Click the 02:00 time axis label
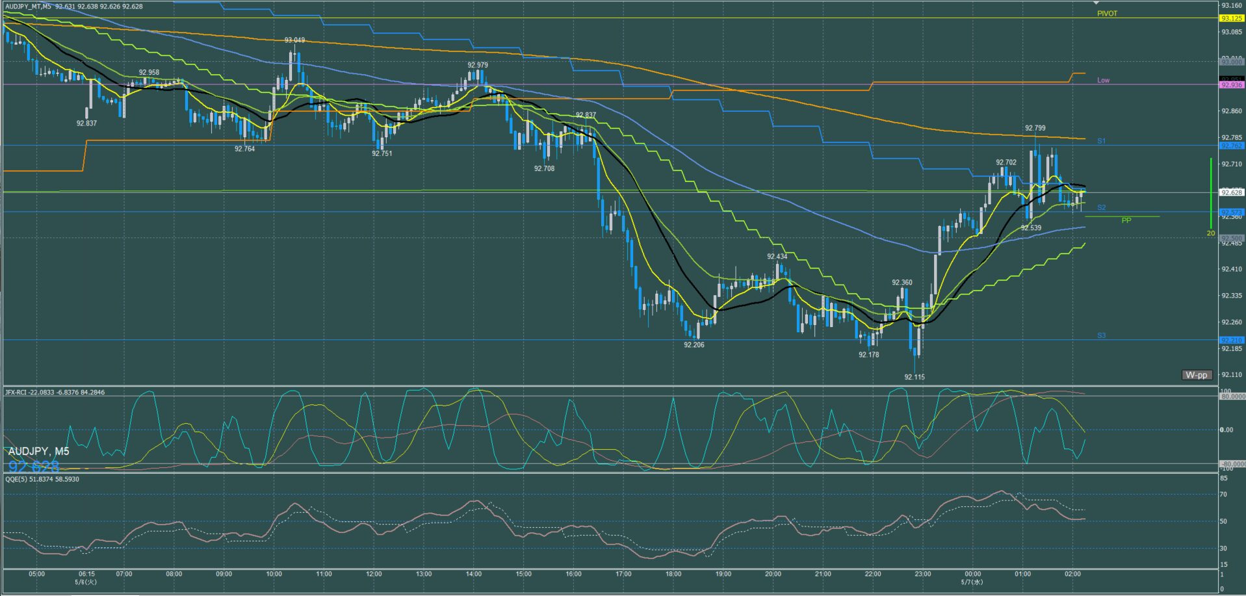The height and width of the screenshot is (596, 1246). tap(1072, 574)
